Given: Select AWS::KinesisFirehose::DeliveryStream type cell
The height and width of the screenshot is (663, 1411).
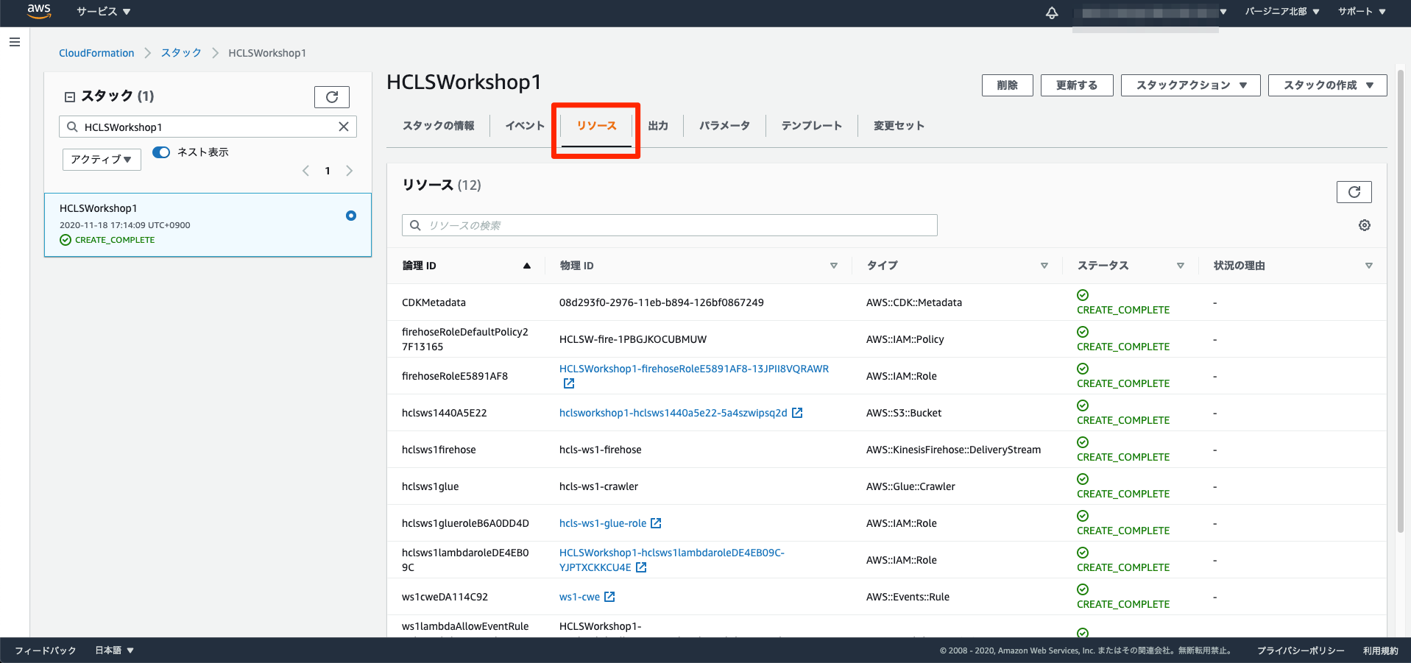Looking at the screenshot, I should click(x=953, y=450).
